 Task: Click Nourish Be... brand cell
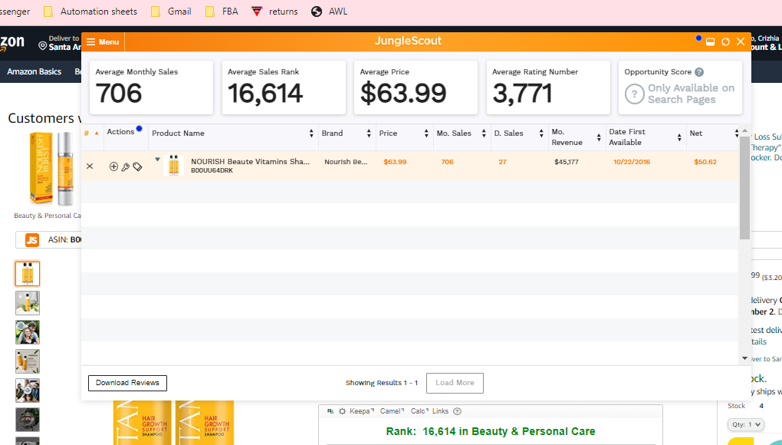346,162
